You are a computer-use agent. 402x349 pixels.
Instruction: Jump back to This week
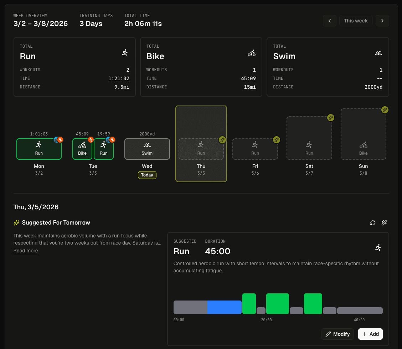(x=356, y=21)
